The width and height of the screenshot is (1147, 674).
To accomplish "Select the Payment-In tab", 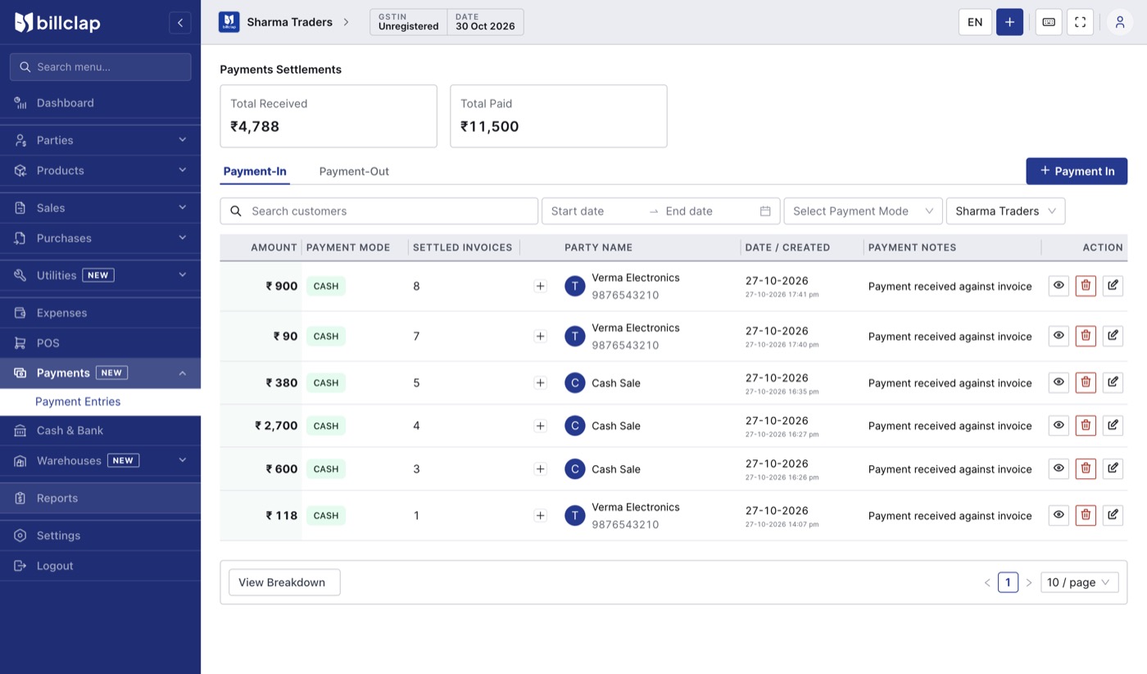I will 255,171.
